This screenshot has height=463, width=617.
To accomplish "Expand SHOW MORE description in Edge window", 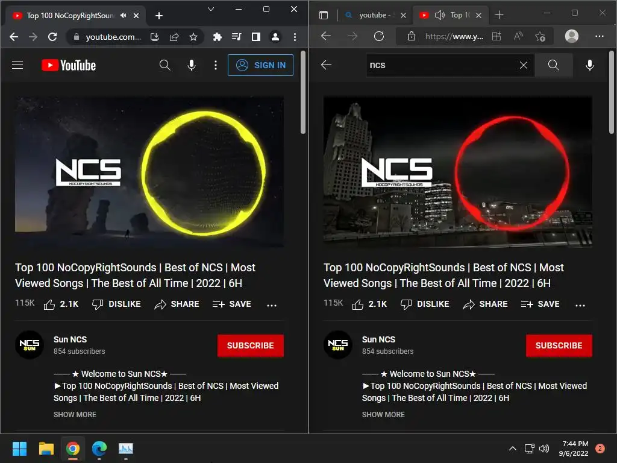I will pyautogui.click(x=383, y=415).
